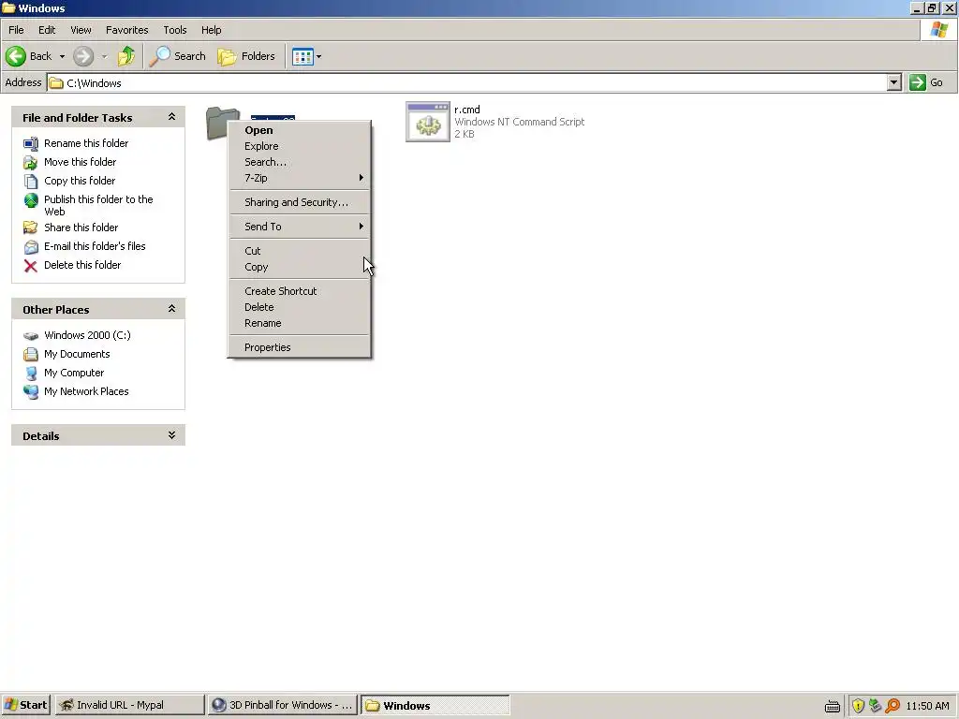Image resolution: width=959 pixels, height=719 pixels.
Task: Click My Documents icon in Other Places
Action: tap(31, 354)
